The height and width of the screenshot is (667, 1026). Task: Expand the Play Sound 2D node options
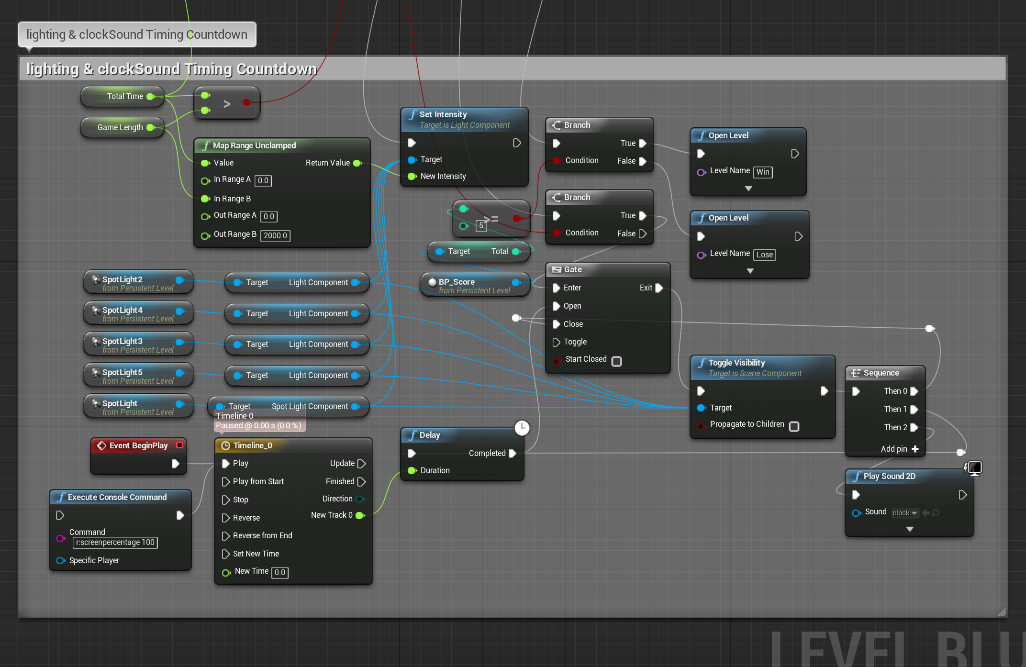910,529
